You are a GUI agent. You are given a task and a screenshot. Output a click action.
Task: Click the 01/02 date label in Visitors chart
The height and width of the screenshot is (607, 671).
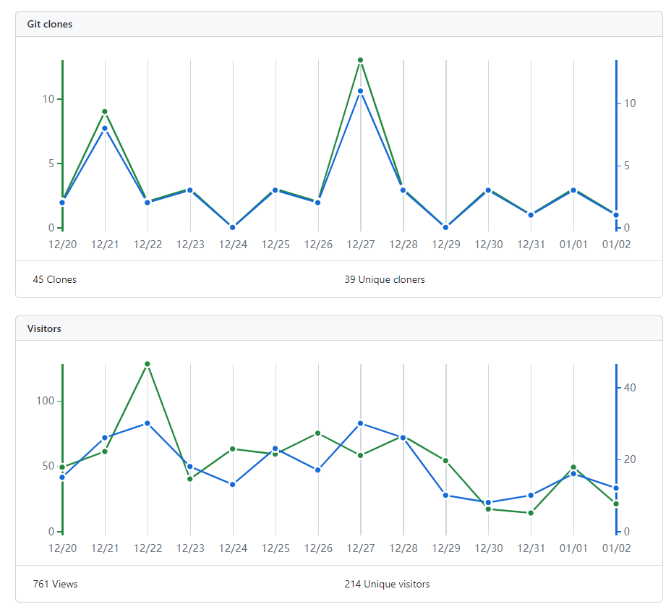(616, 548)
